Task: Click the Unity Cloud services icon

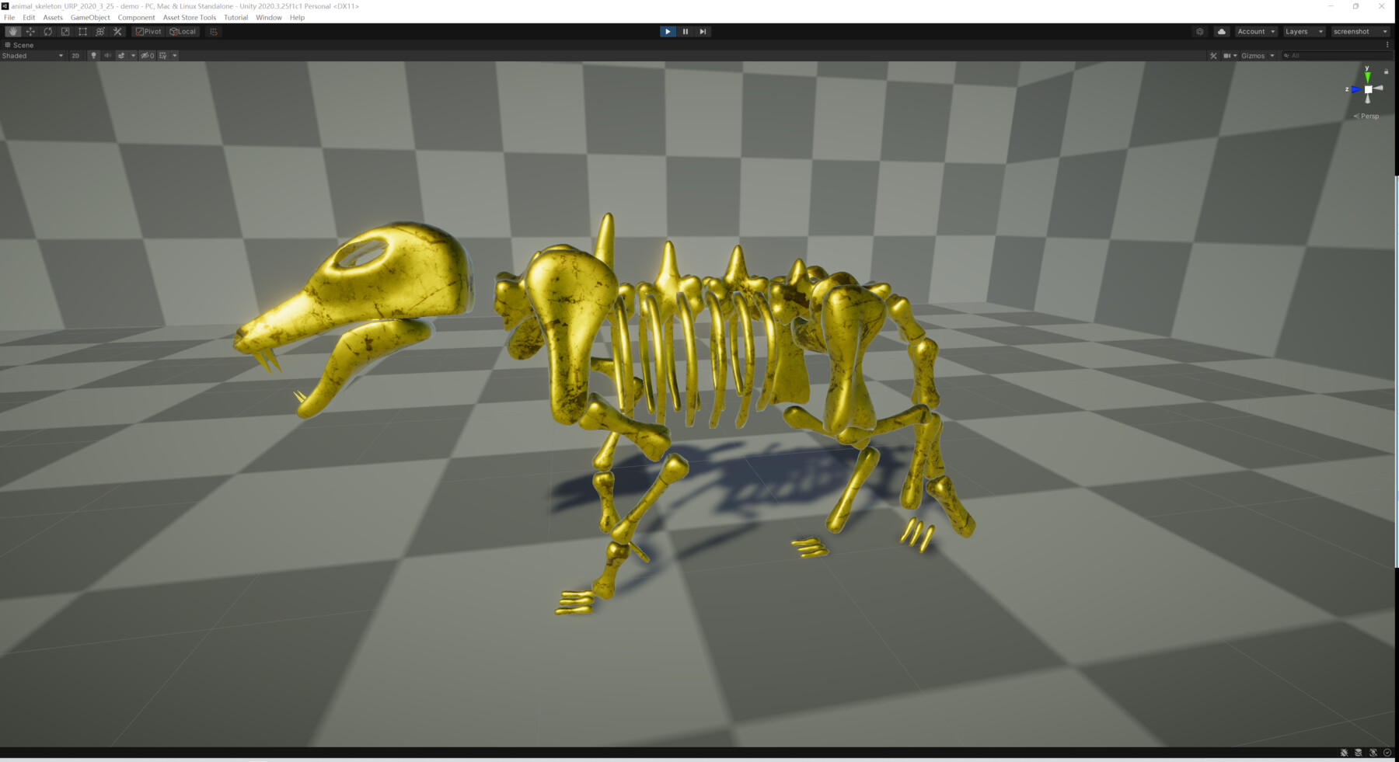Action: (1221, 31)
